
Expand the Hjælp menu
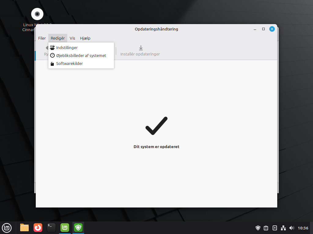tap(85, 38)
